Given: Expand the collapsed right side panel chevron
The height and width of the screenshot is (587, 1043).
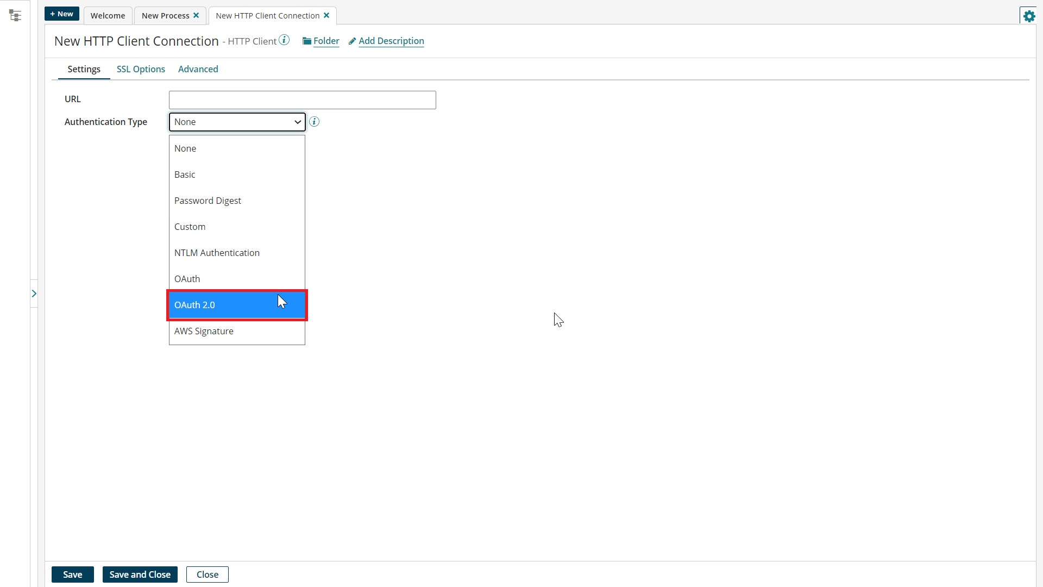Looking at the screenshot, I should pyautogui.click(x=34, y=293).
